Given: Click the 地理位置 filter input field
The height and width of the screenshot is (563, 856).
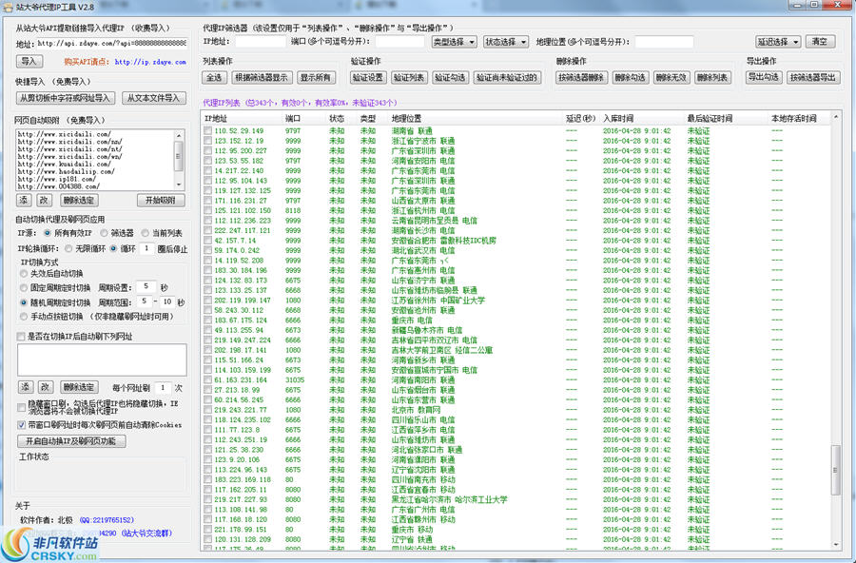Looking at the screenshot, I should (664, 42).
